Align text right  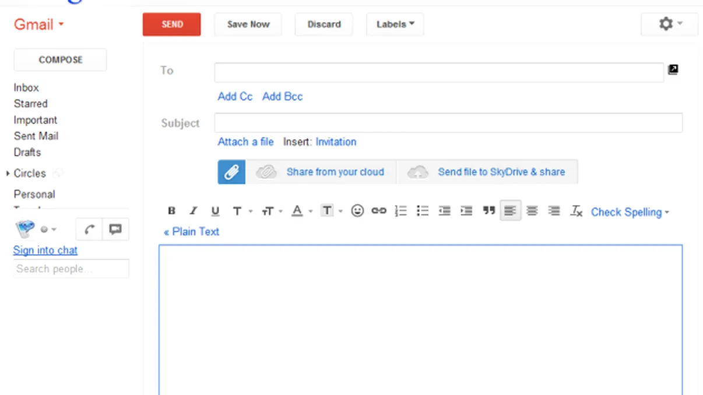click(x=554, y=211)
